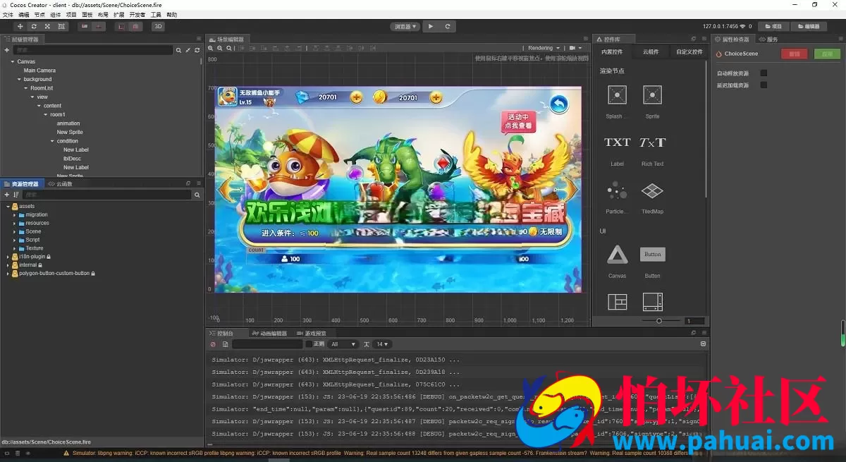Select the animation node
The image size is (846, 462).
pos(68,123)
